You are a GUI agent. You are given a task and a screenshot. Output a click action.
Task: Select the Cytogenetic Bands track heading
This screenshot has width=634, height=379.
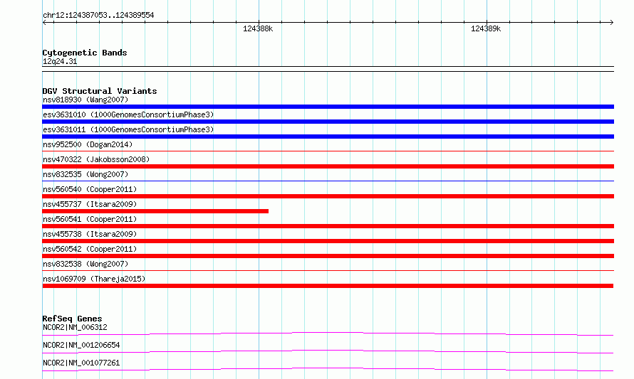click(85, 53)
